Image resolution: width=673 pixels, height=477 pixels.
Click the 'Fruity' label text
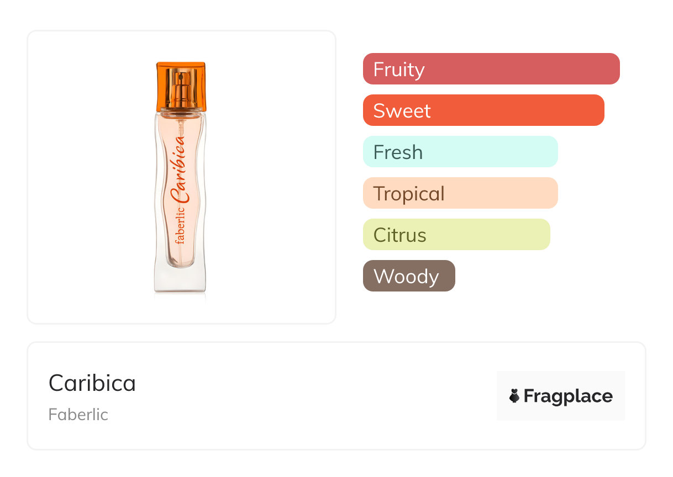coord(399,70)
